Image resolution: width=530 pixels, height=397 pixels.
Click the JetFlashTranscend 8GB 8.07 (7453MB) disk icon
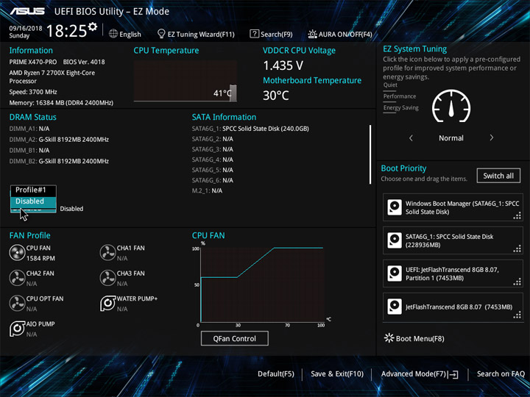pos(395,307)
